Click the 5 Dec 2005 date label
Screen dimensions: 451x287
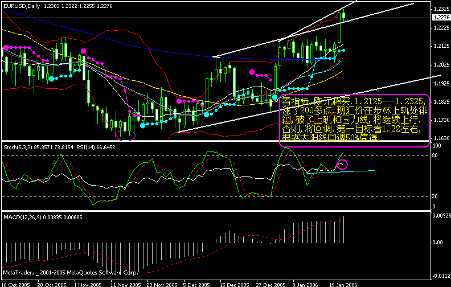[x=197, y=285]
